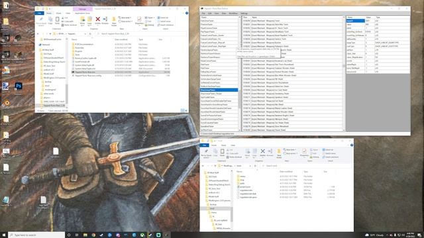Open recent locations dropdown in mod Explorer

(212, 166)
